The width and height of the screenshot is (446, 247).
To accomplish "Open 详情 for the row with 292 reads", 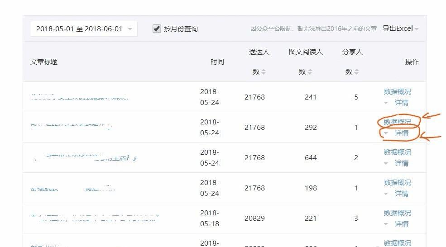I will point(402,133).
